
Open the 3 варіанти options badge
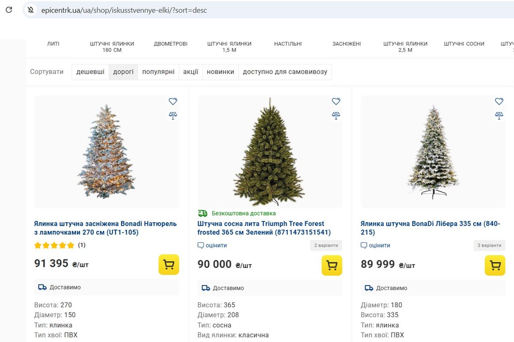point(489,245)
